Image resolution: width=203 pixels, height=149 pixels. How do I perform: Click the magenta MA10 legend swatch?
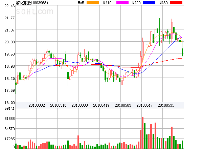coord(122,2)
